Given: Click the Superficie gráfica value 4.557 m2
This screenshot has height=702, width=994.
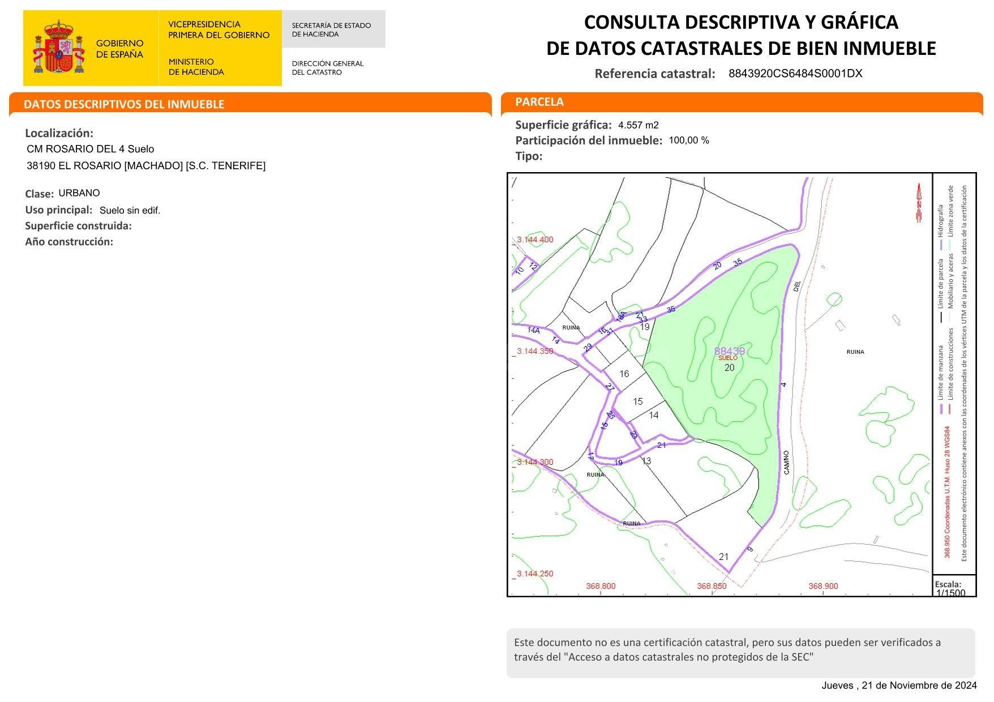Looking at the screenshot, I should tap(639, 125).
